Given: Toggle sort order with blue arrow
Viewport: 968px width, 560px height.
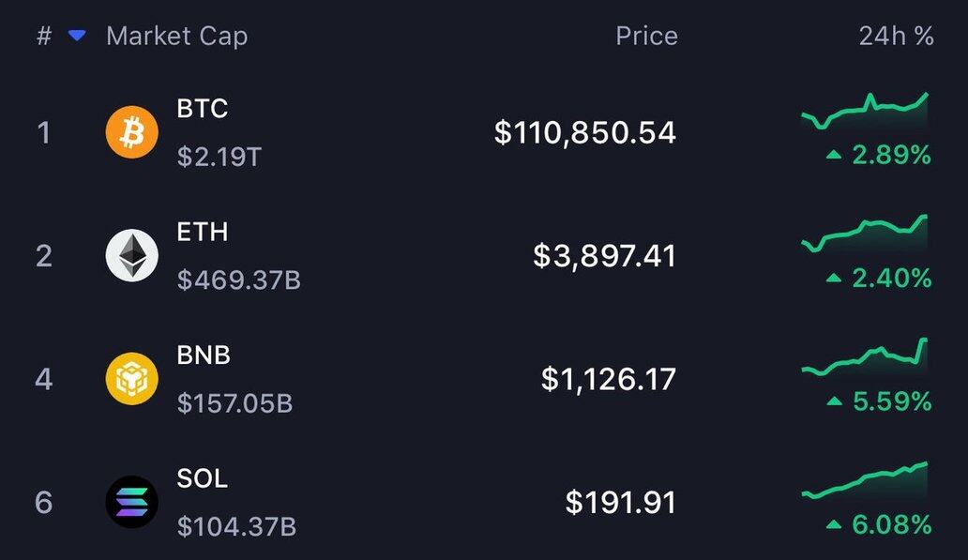Looking at the screenshot, I should (77, 36).
